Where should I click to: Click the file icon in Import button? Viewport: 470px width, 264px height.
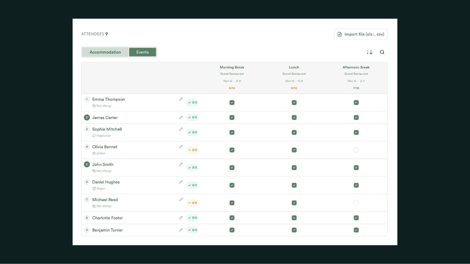340,34
